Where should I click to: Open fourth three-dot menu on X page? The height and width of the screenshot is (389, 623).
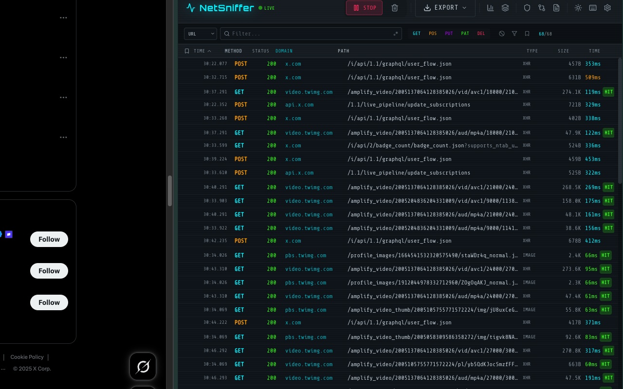[63, 137]
